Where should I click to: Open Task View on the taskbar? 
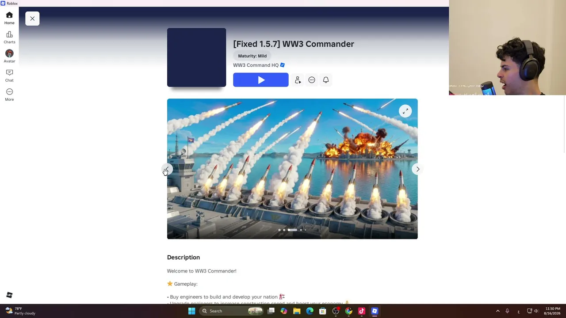271,311
